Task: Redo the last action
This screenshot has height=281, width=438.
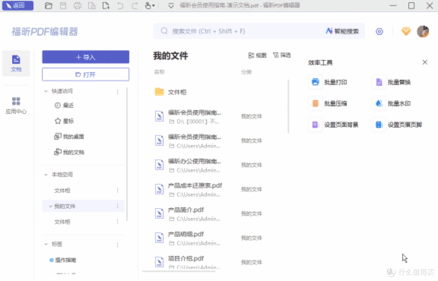Action: pos(135,6)
